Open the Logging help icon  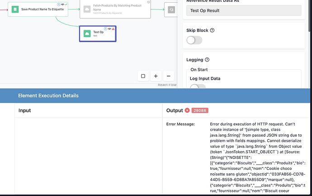[x=207, y=60]
